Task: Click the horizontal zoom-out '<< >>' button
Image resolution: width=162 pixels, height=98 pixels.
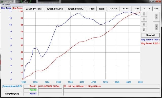Action: tap(126, 9)
